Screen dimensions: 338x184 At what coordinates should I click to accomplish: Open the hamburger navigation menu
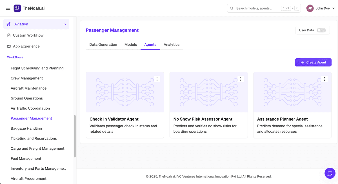pyautogui.click(x=8, y=8)
